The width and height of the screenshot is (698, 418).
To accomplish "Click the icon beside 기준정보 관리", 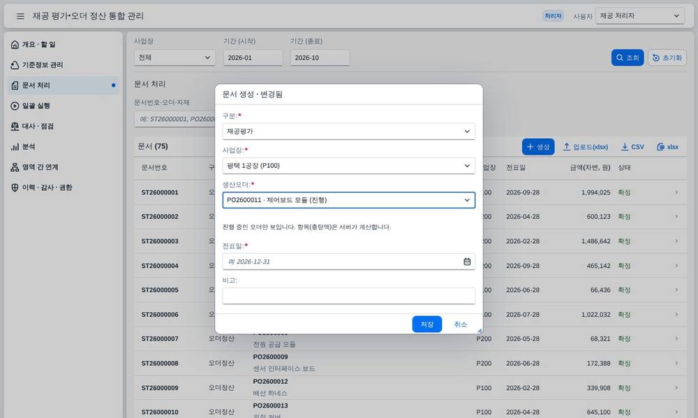I will [15, 65].
